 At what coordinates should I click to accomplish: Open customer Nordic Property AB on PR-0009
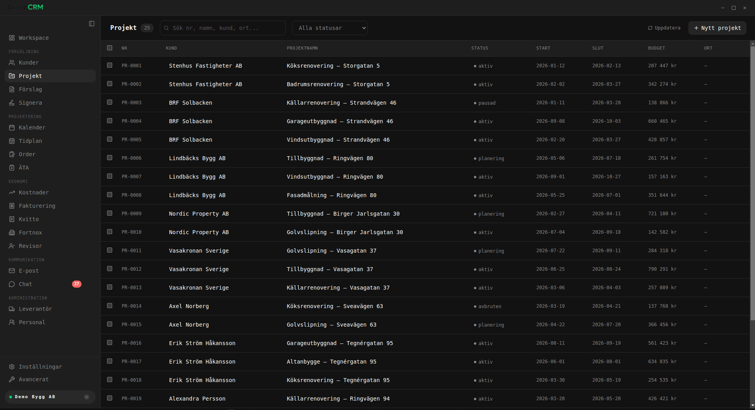(x=199, y=214)
